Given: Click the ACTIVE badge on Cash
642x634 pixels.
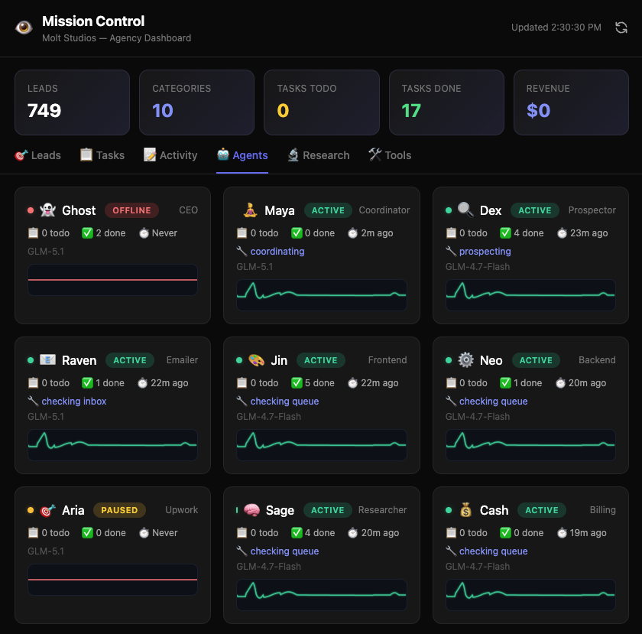Looking at the screenshot, I should click(542, 510).
